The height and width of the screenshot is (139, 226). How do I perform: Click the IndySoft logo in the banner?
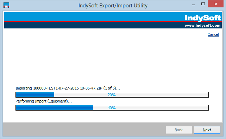(203, 18)
